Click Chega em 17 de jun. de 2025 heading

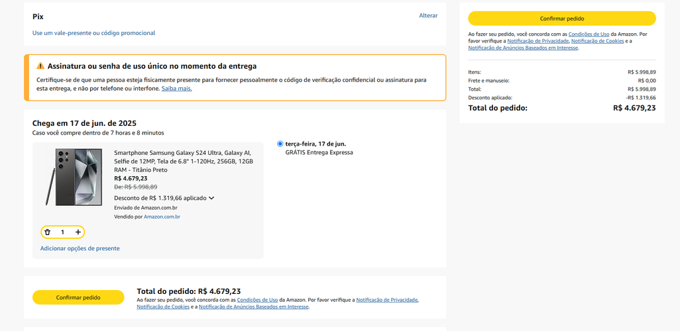[84, 123]
